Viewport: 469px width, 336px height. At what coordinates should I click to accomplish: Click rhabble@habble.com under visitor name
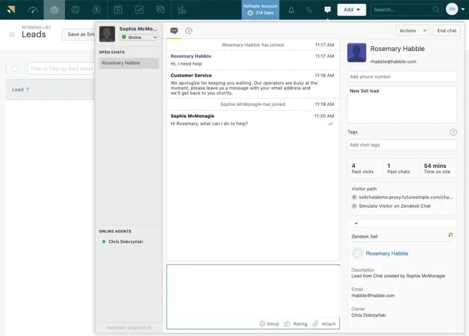(x=393, y=62)
